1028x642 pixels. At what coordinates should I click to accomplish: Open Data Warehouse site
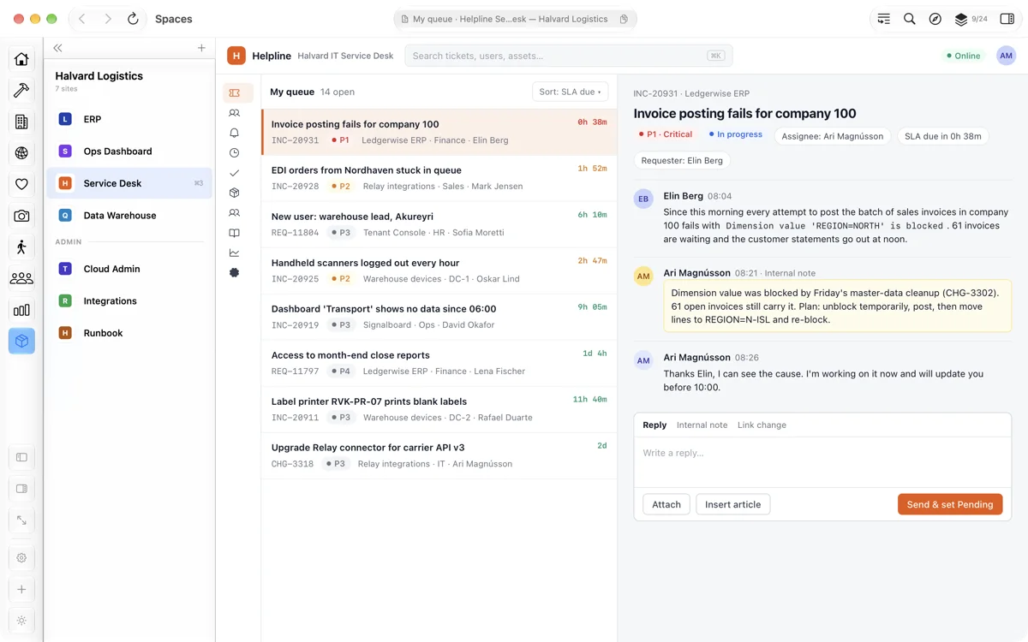point(128,216)
